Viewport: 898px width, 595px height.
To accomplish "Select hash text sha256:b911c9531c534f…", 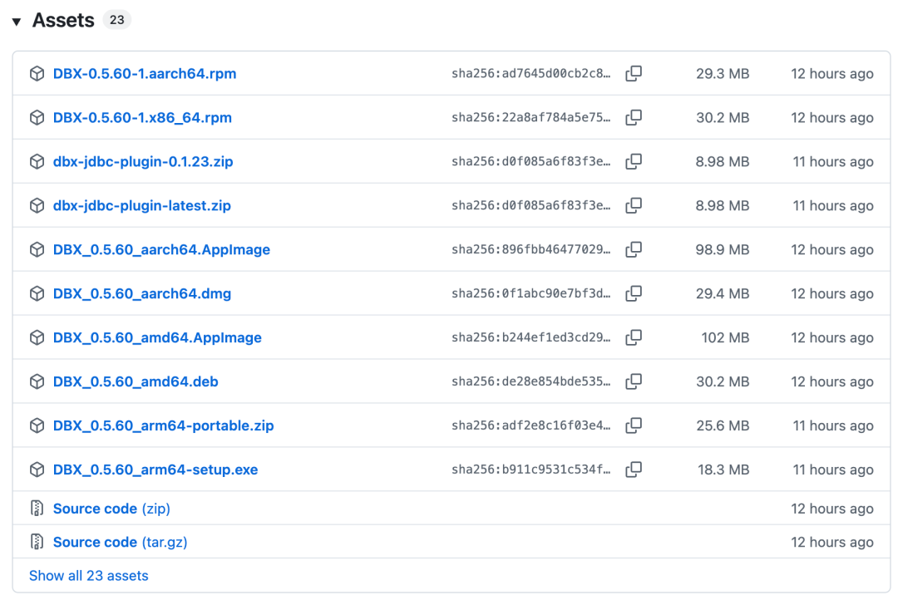I will (x=530, y=470).
